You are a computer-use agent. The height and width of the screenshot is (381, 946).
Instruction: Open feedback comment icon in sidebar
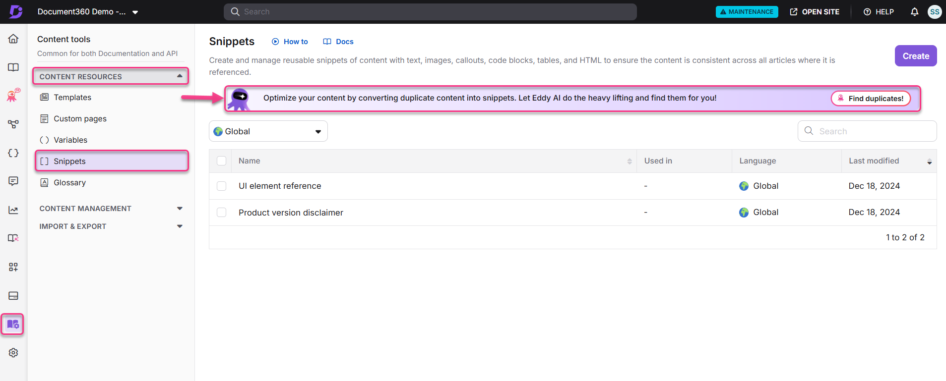tap(13, 181)
